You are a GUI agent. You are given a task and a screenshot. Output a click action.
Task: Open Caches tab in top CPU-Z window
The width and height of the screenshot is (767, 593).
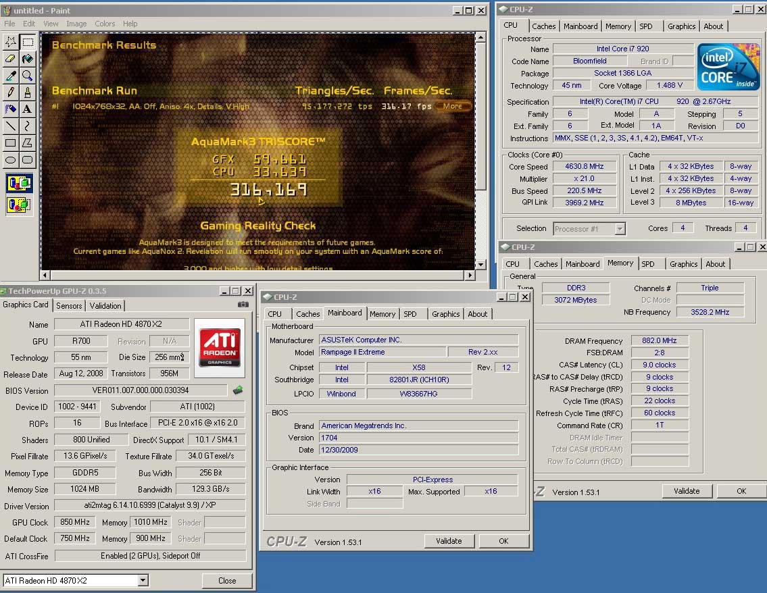[x=544, y=26]
